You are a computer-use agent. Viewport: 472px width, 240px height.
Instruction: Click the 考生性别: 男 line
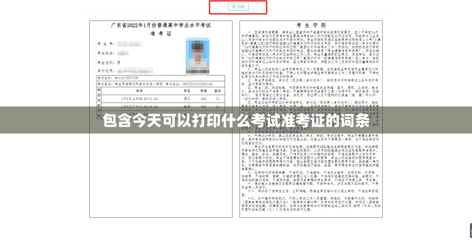pyautogui.click(x=109, y=62)
